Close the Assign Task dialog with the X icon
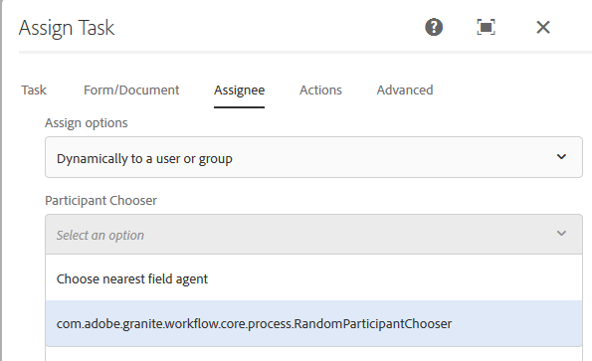 tap(543, 27)
